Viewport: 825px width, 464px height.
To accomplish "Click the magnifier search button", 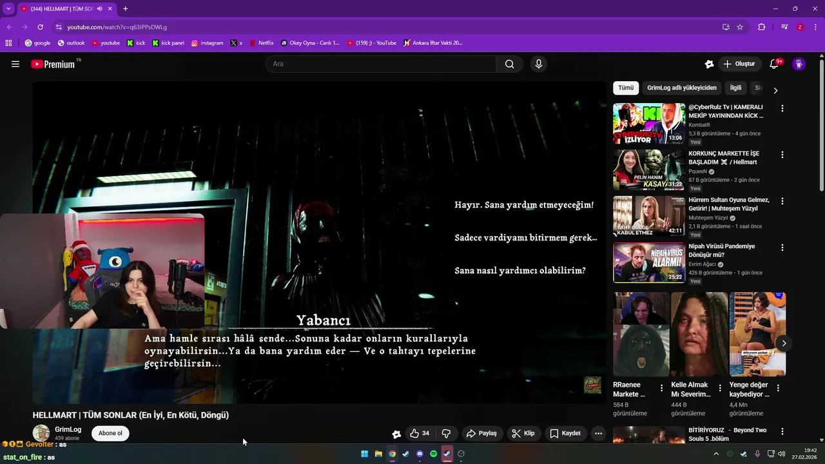I will point(509,64).
